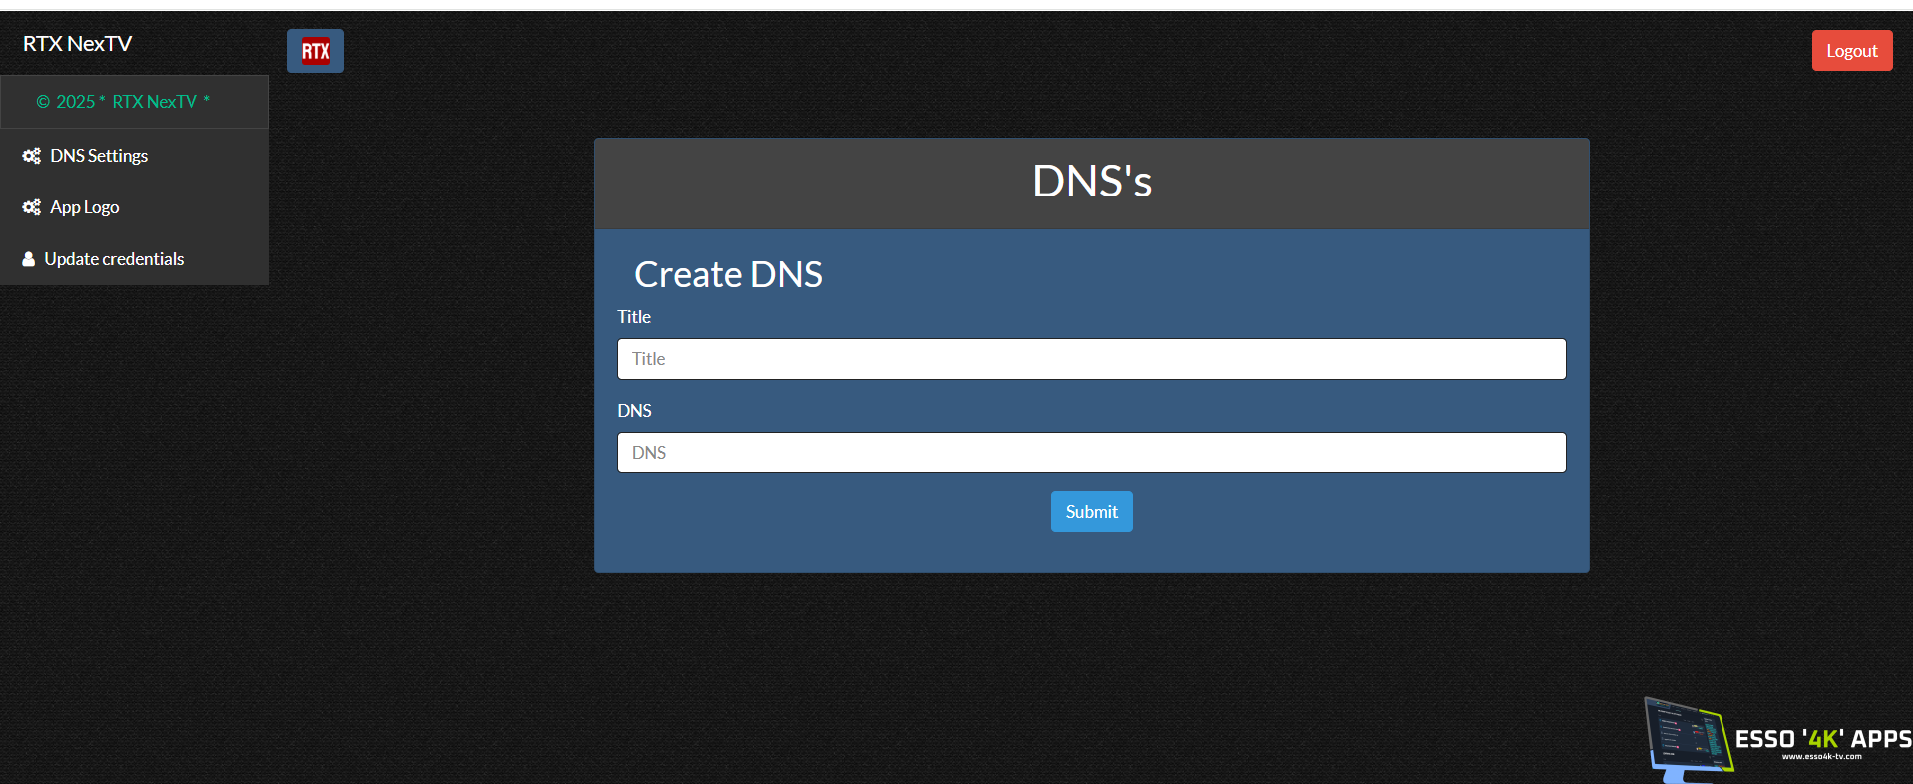
Task: Click the RTX NexTV brand title
Action: (x=77, y=44)
